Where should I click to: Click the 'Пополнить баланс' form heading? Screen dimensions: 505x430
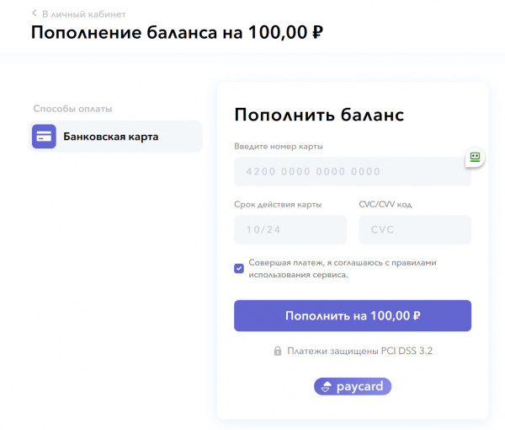coord(319,116)
